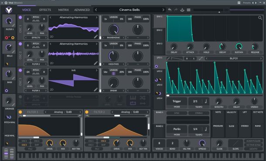The height and width of the screenshot is (161, 266).
Task: Turn the envelope ATTACK knob
Action: point(190,46)
